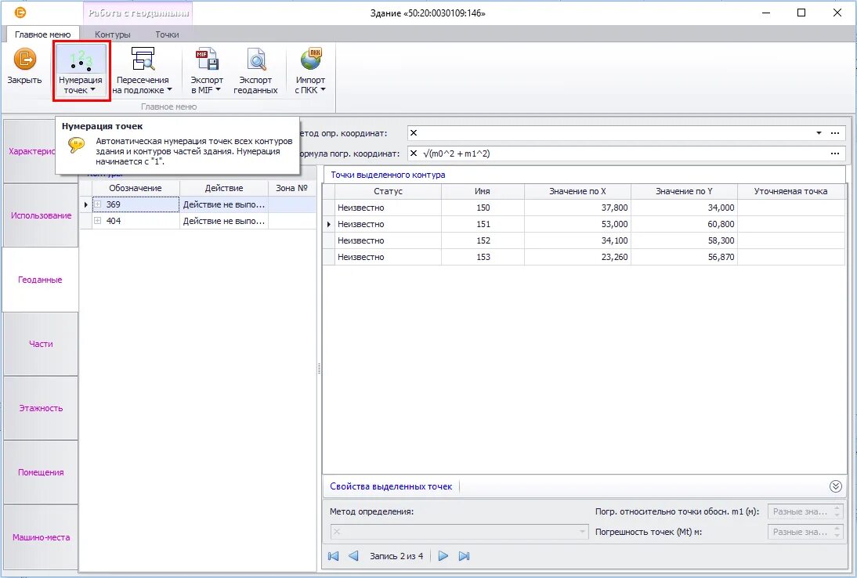Click Работа с геоданными title tab
Screen dimensions: 857x578
coord(139,13)
